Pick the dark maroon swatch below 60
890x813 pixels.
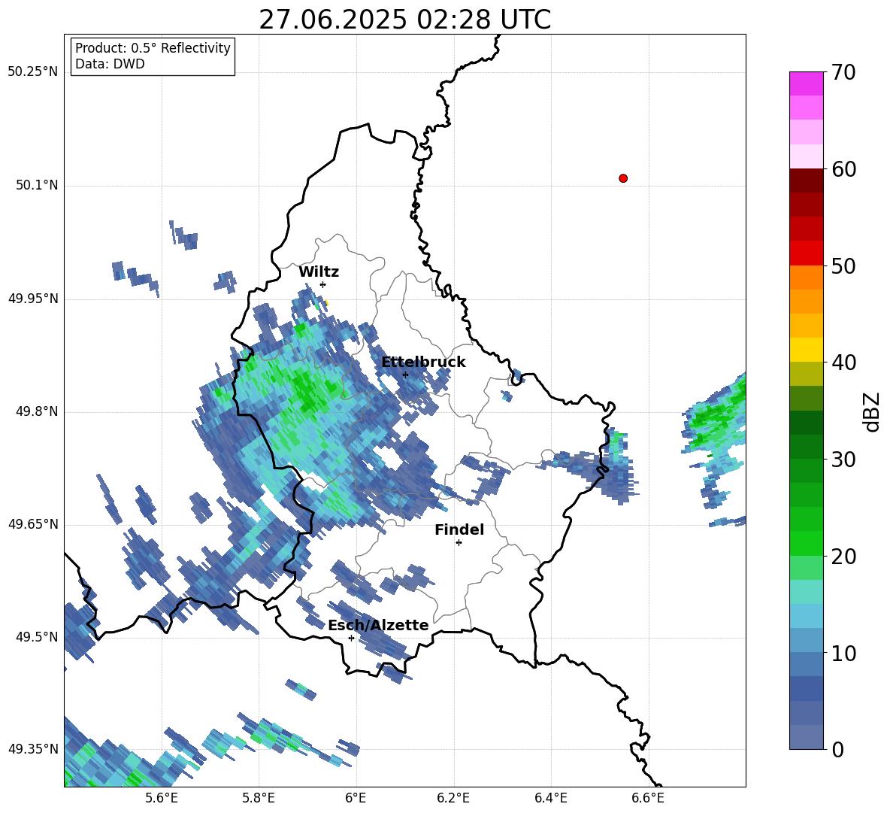806,180
